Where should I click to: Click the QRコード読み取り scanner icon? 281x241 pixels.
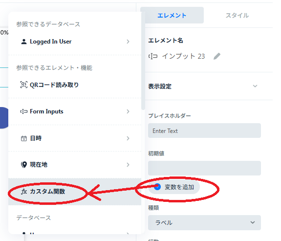point(24,85)
